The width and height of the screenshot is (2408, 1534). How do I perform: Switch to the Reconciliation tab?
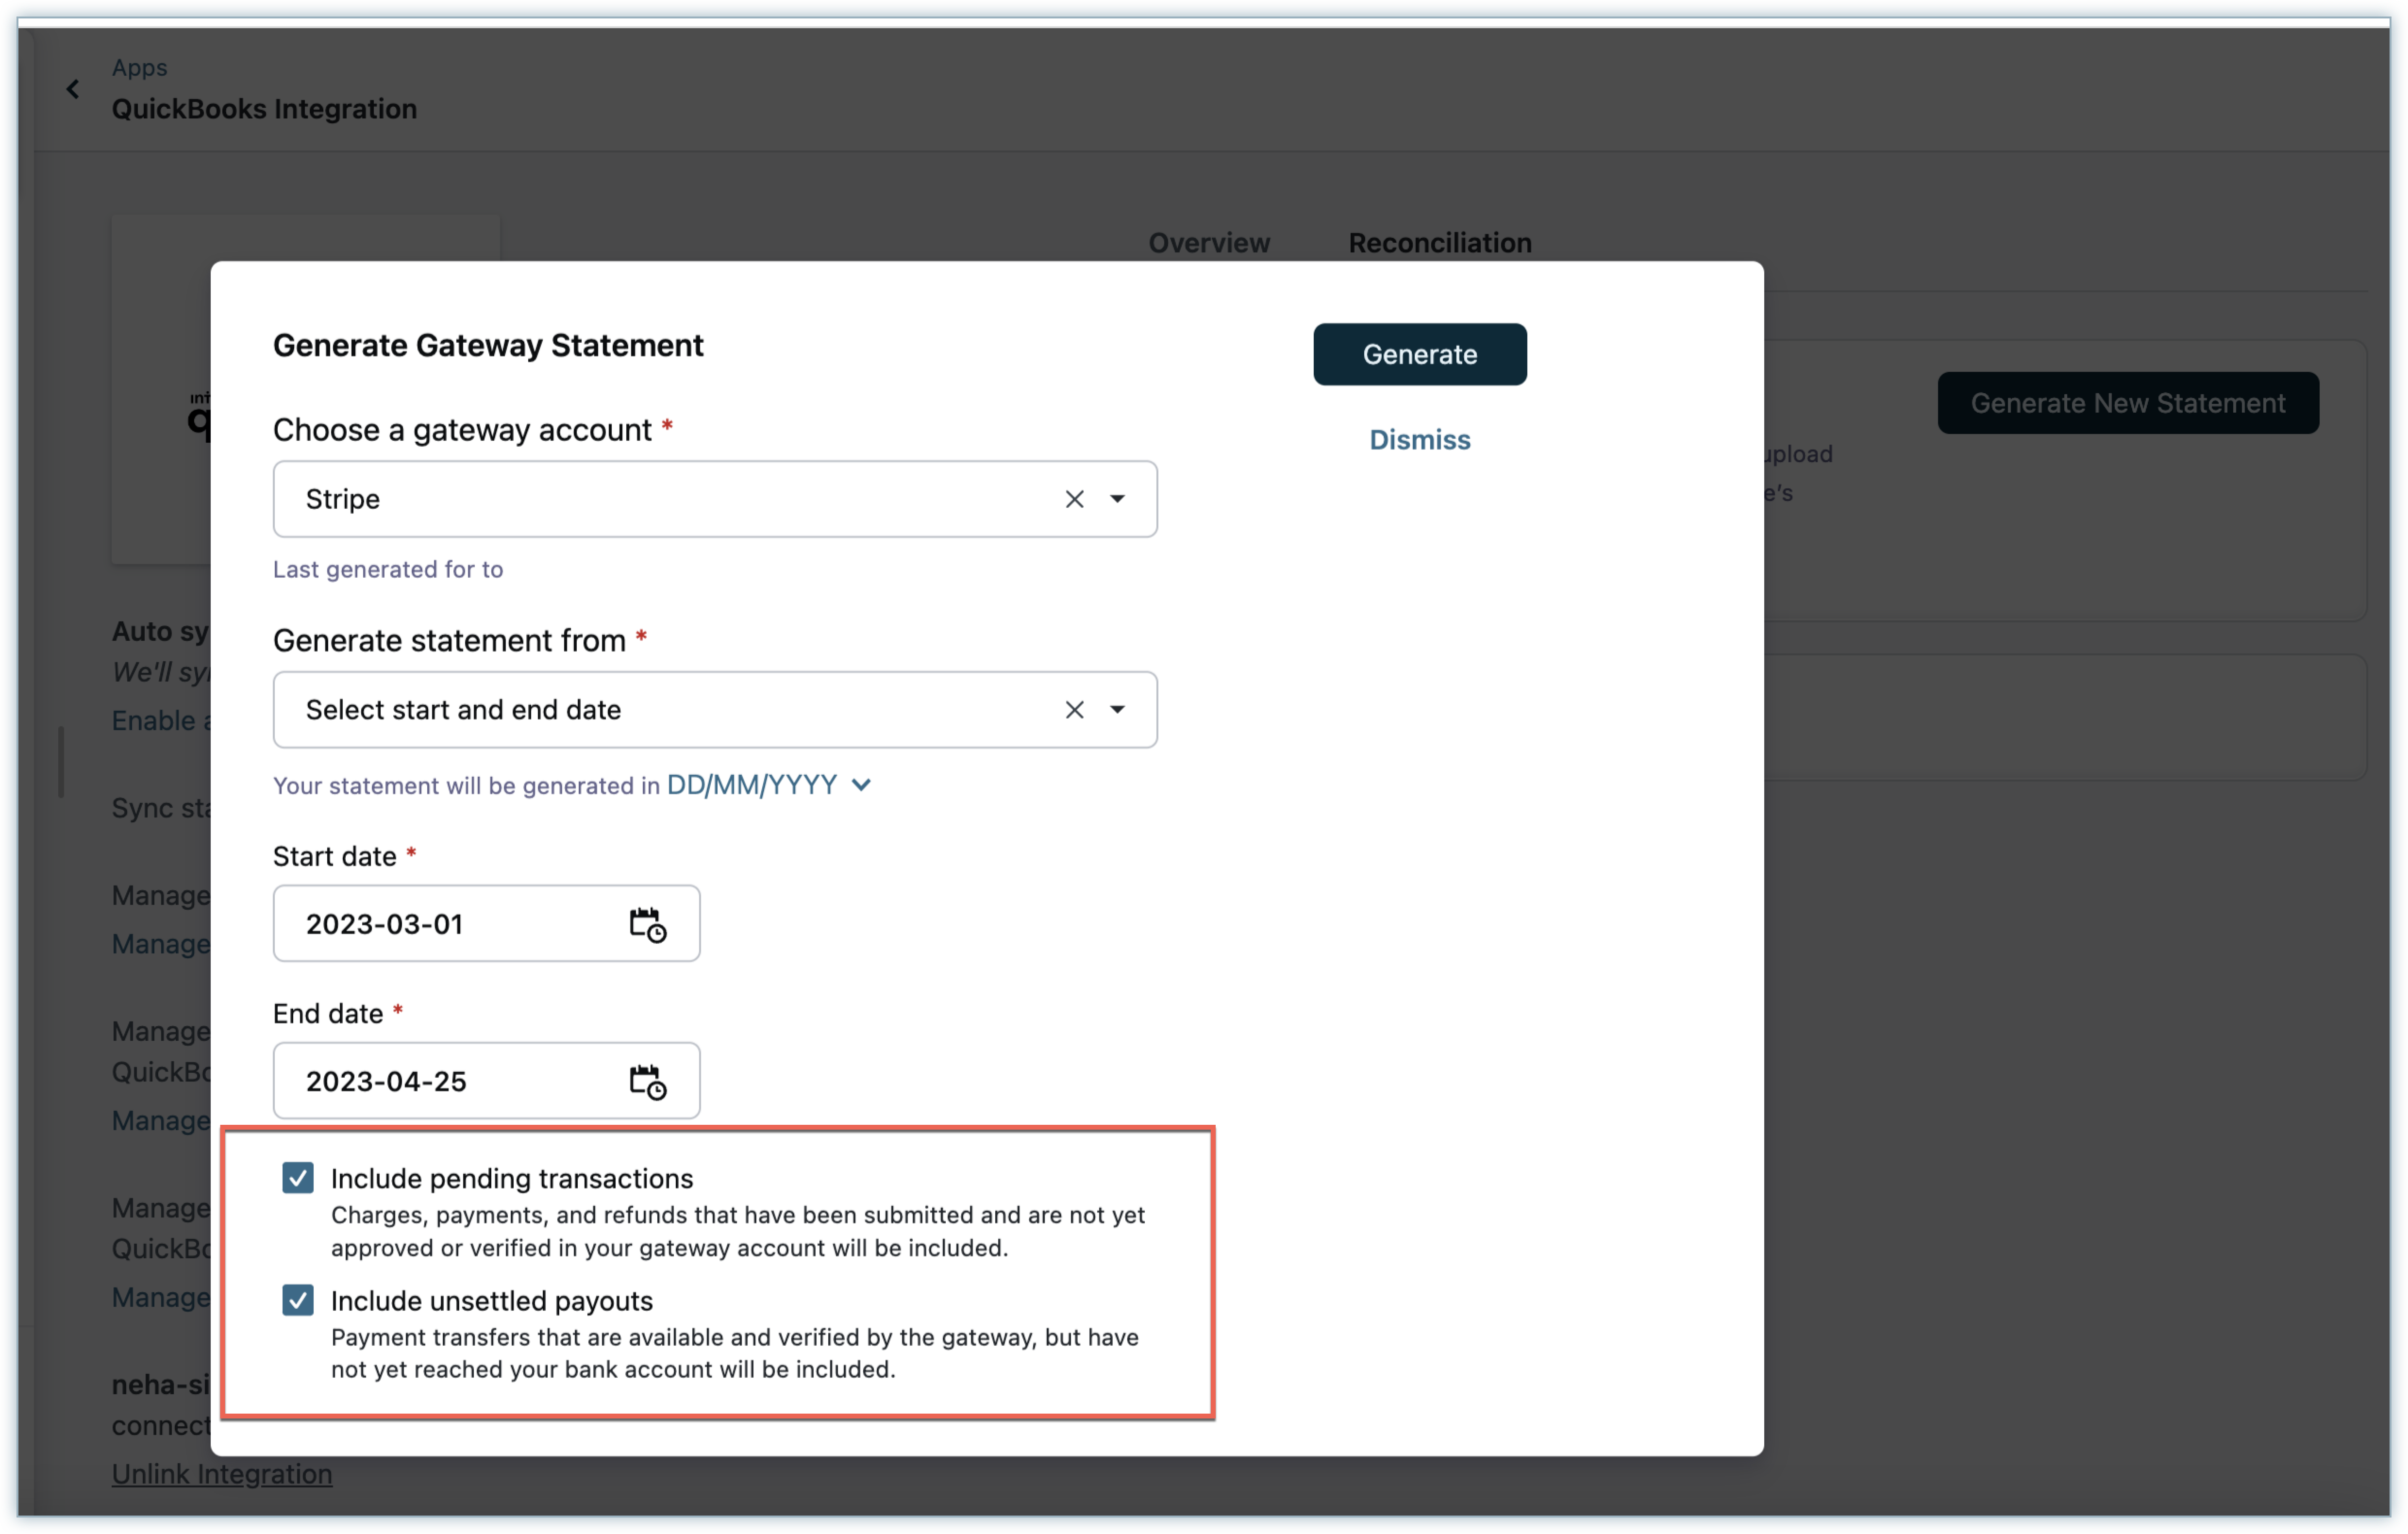coord(1439,243)
